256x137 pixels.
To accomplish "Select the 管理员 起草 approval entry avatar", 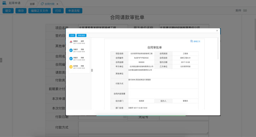I will [71, 42].
